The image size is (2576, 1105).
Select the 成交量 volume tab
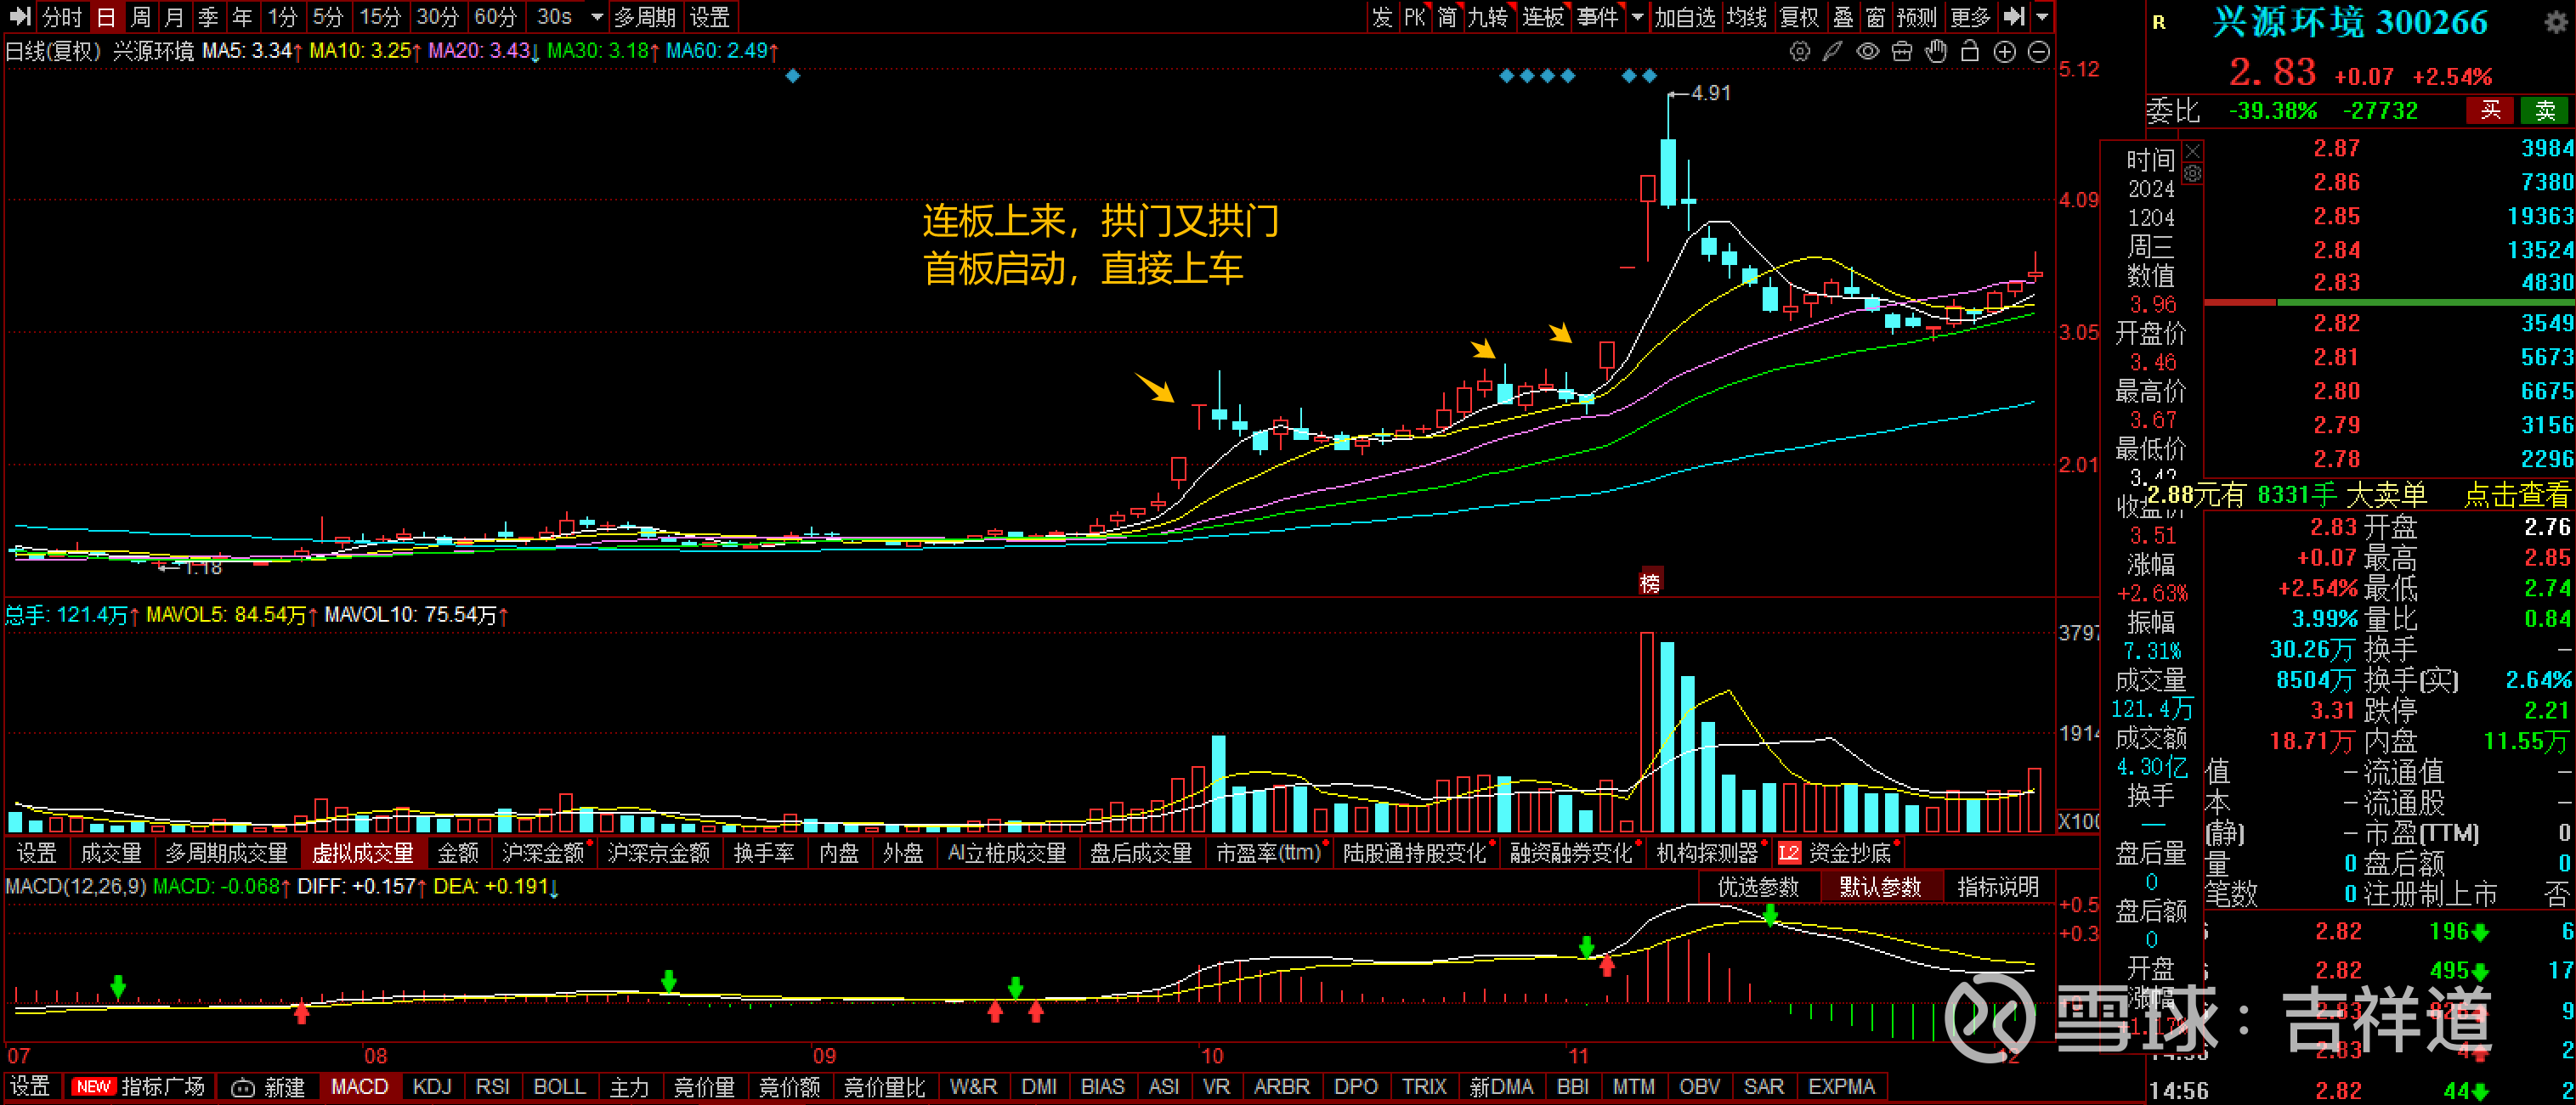point(111,854)
